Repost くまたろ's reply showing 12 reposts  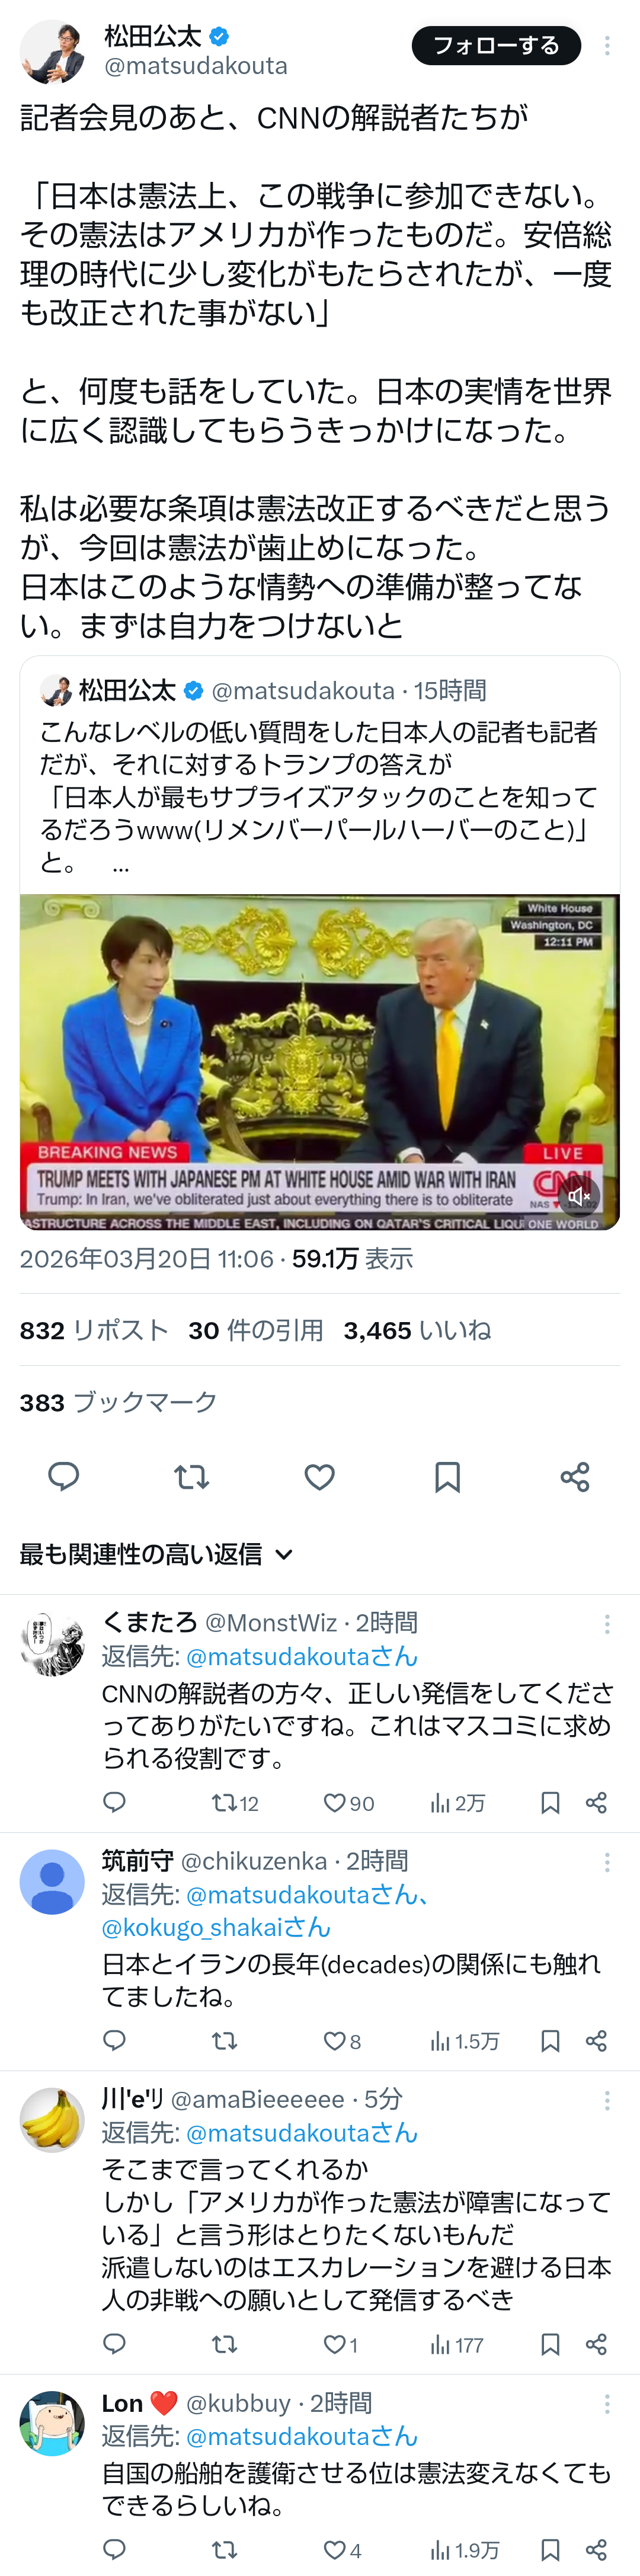(x=235, y=1803)
